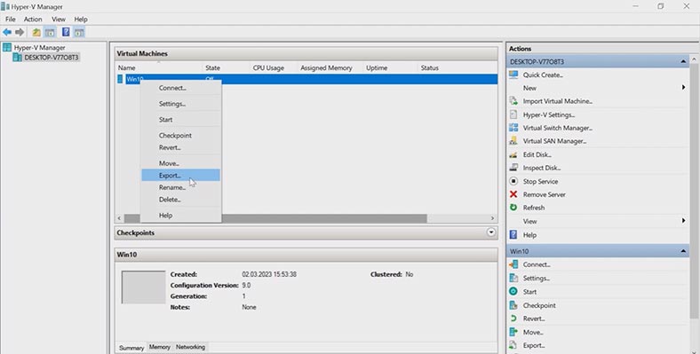Screen dimensions: 700x354
Task: Click the creation date 02.03.2023 15:53:38
Action: (x=269, y=274)
